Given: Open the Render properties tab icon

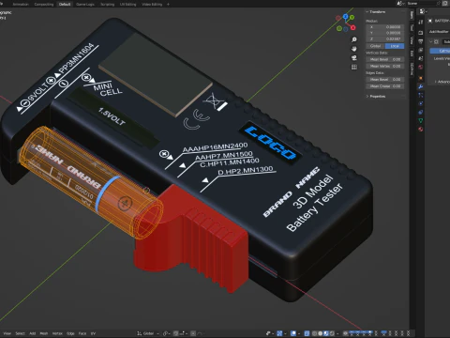Looking at the screenshot, I should tap(421, 33).
